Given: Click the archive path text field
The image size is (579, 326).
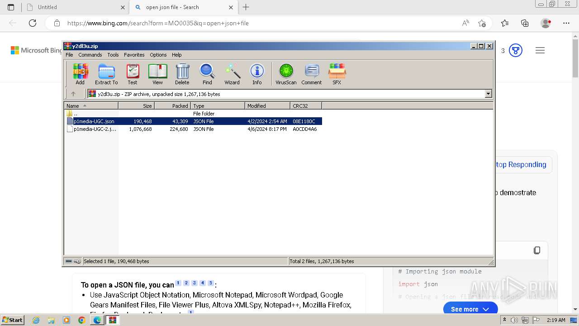Looking at the screenshot, I should click(286, 94).
